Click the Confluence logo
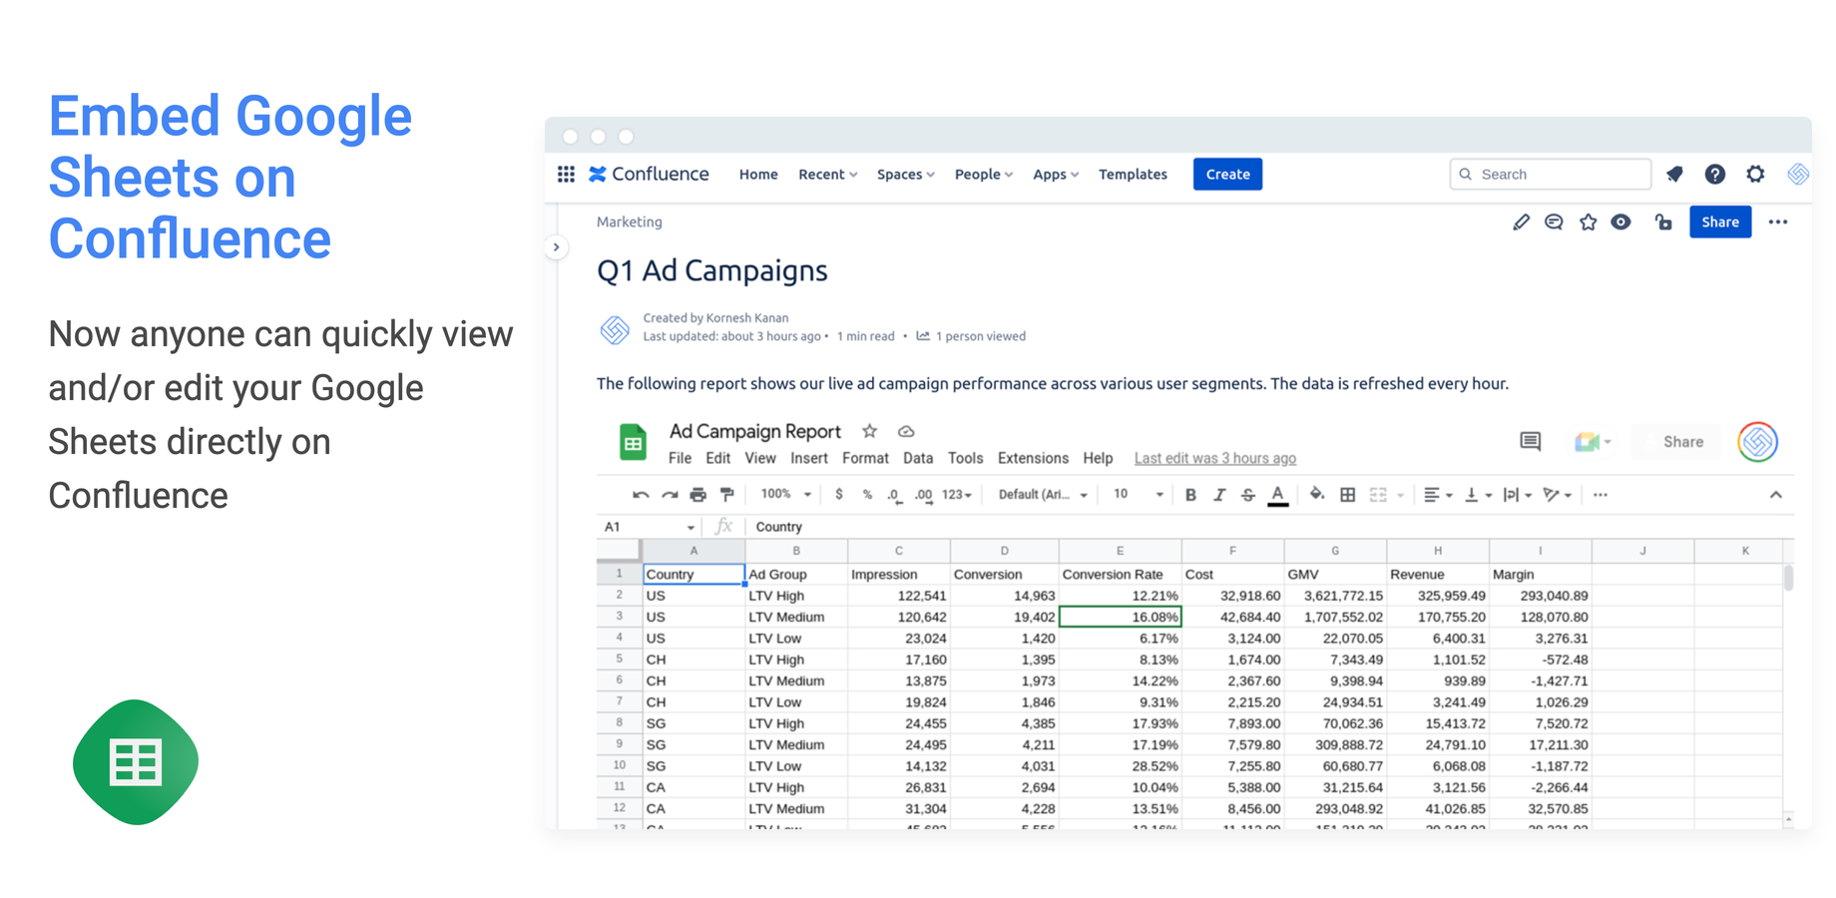This screenshot has height=898, width=1836. click(649, 175)
